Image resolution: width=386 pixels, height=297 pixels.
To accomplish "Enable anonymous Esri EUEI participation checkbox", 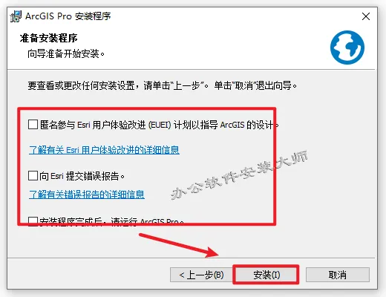I will [33, 125].
